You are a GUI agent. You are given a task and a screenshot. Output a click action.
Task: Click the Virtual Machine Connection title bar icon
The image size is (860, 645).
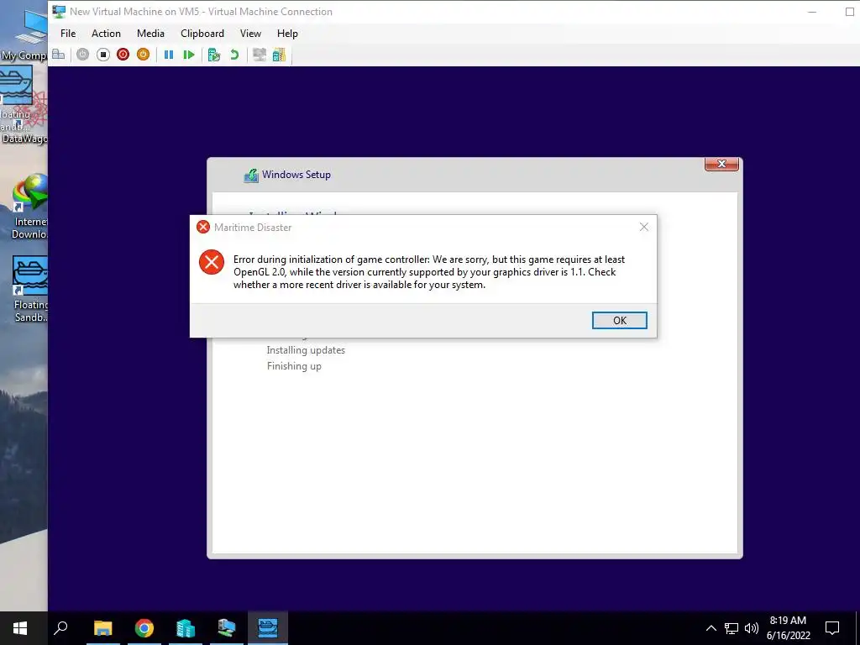(59, 12)
